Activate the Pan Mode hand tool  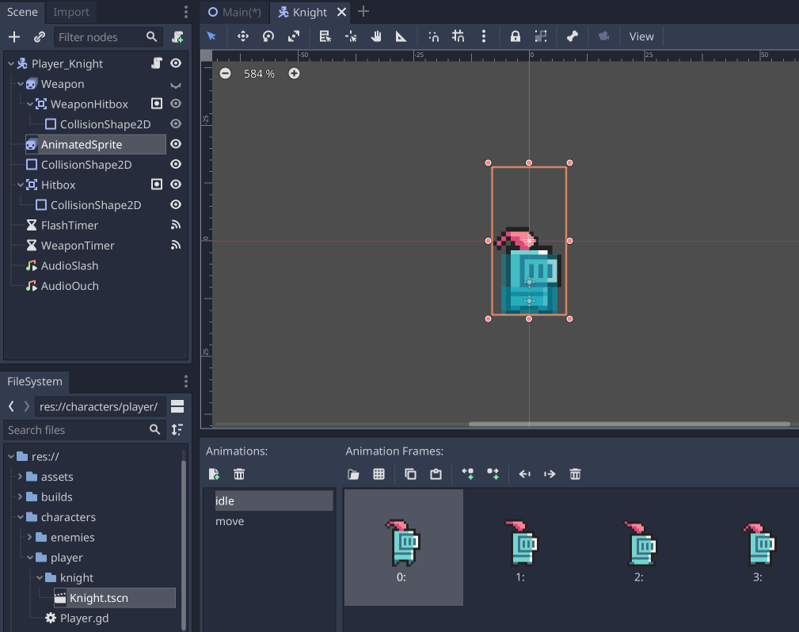pyautogui.click(x=376, y=36)
